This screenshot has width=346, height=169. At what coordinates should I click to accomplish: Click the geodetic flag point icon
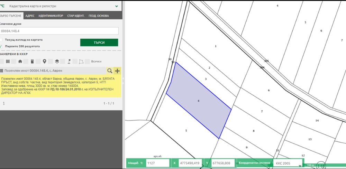[69, 62]
